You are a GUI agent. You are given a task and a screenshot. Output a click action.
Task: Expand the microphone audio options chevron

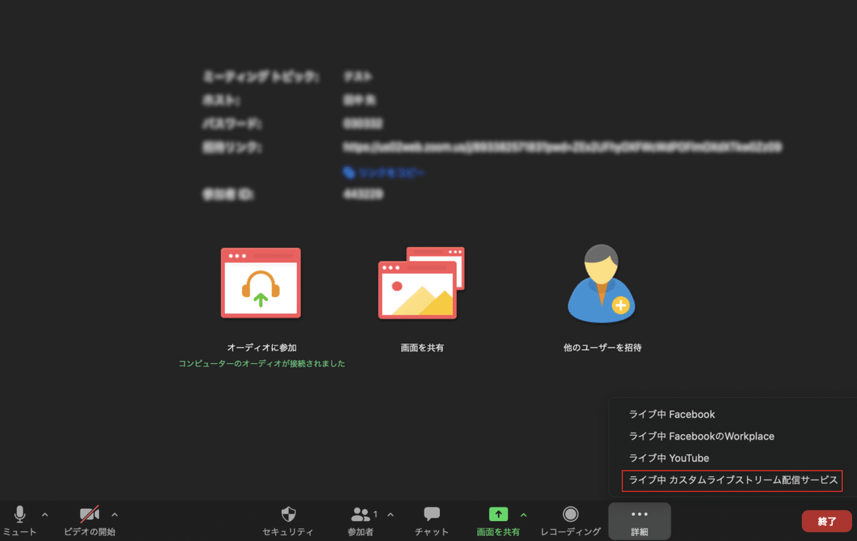(x=44, y=514)
